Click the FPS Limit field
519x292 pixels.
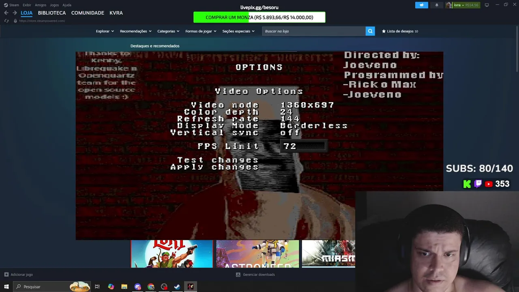click(303, 146)
